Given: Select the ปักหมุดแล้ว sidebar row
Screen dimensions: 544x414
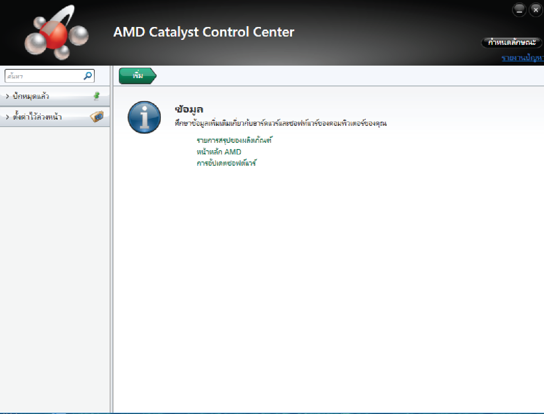Looking at the screenshot, I should 55,96.
